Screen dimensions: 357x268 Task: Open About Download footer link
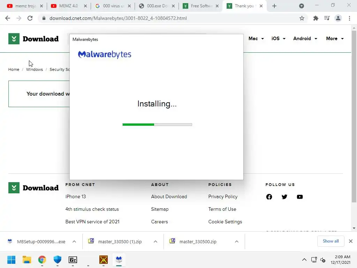169,196
